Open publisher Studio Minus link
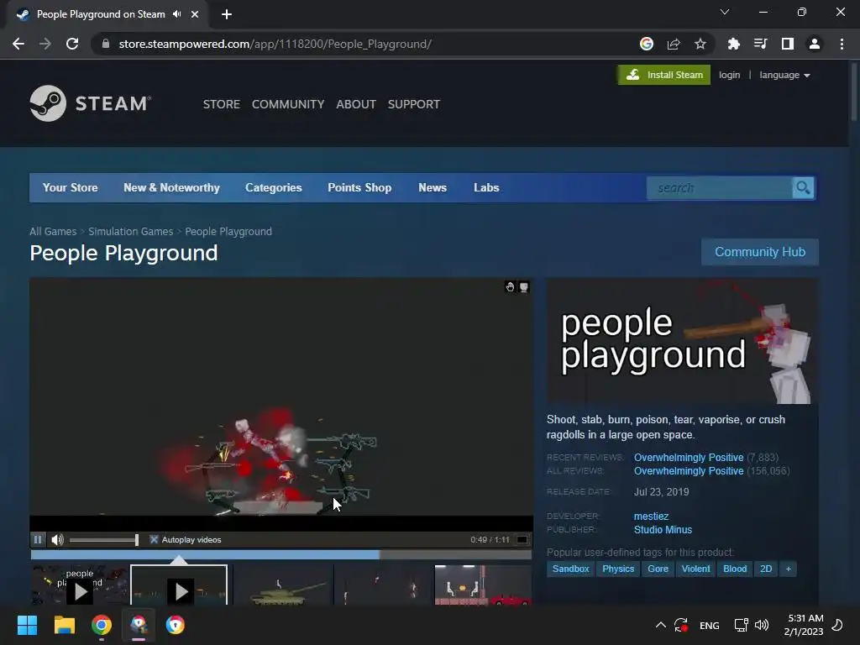Viewport: 860px width, 645px height. [x=663, y=530]
